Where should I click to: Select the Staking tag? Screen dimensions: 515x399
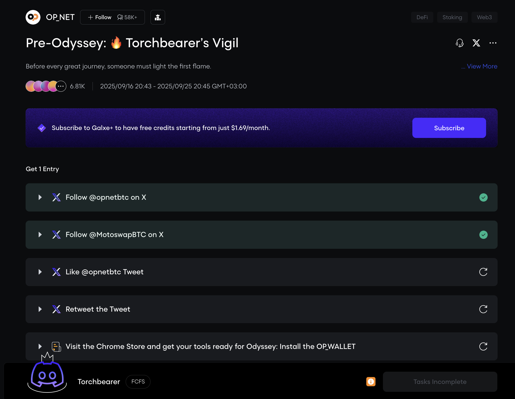coord(452,17)
